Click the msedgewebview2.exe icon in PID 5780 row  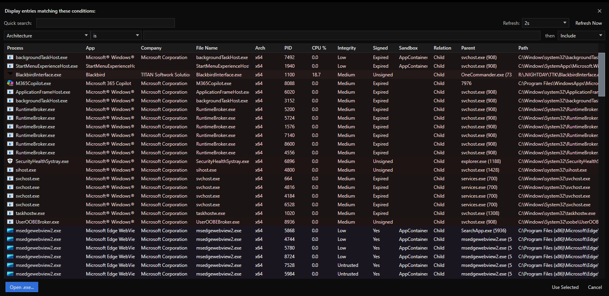10,248
